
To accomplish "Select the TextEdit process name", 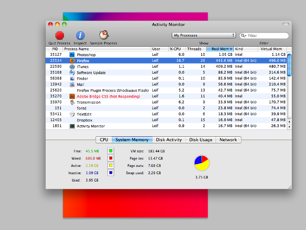I will (x=84, y=114).
